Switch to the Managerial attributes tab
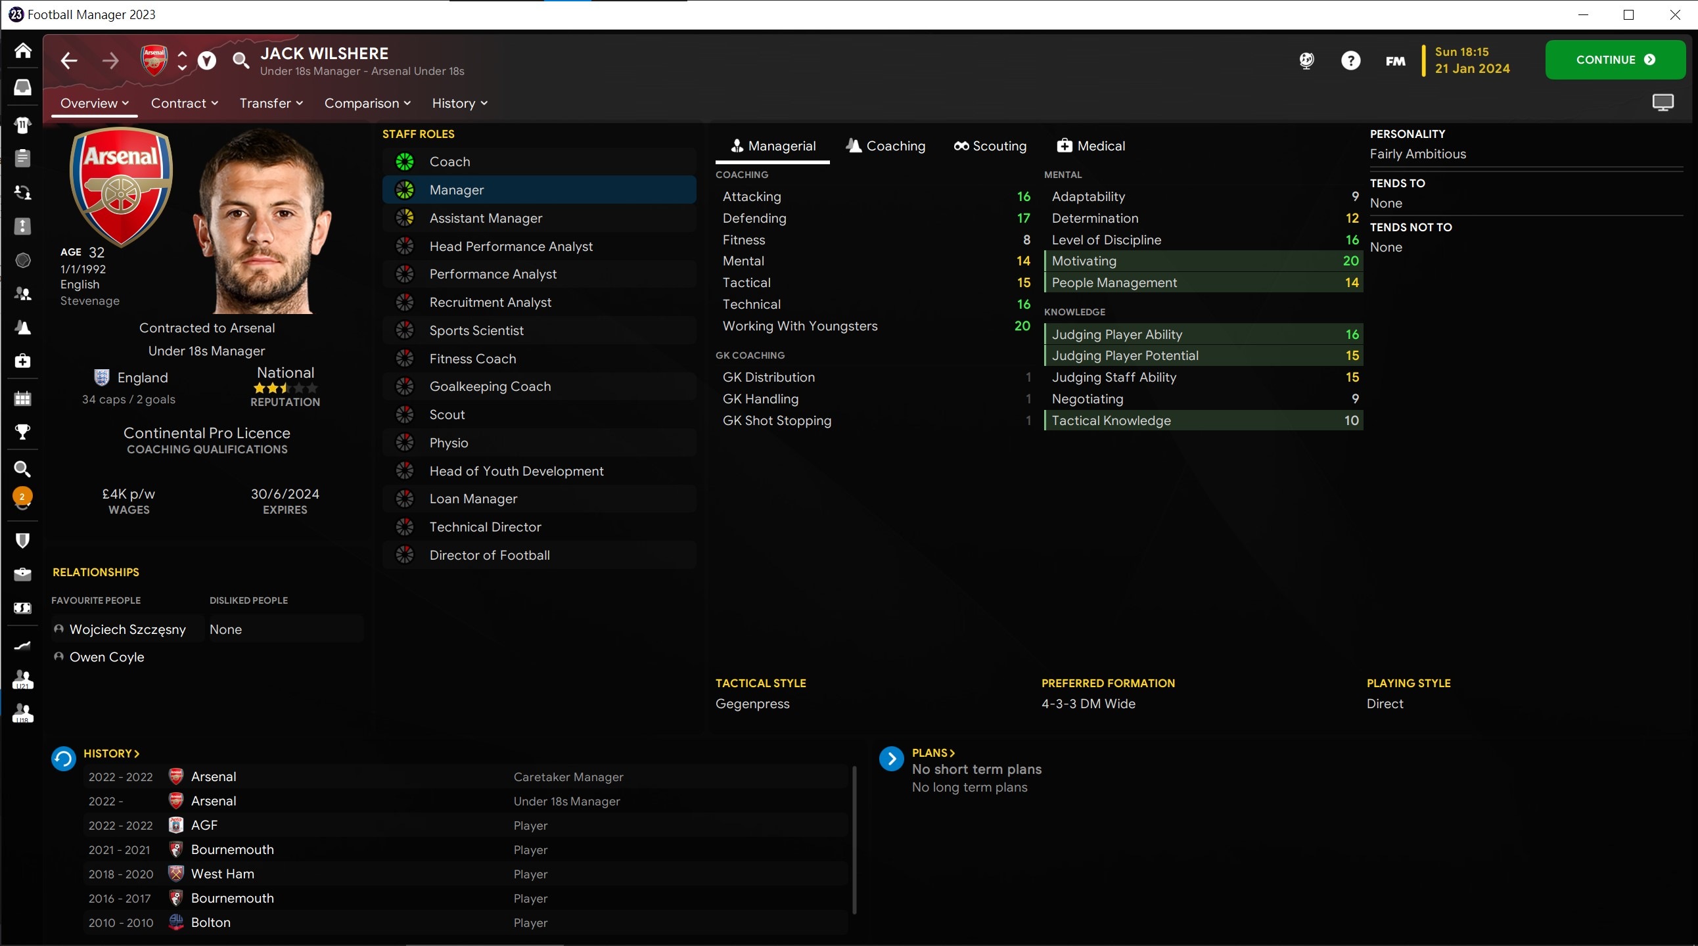This screenshot has height=946, width=1698. 773,146
